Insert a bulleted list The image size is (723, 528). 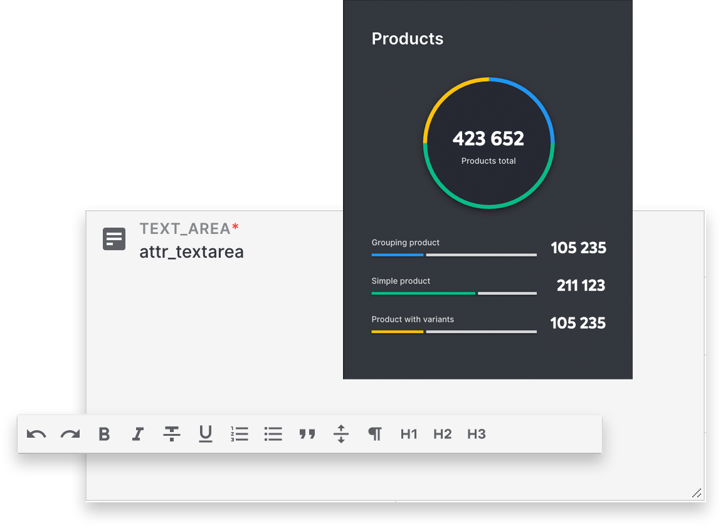point(273,434)
